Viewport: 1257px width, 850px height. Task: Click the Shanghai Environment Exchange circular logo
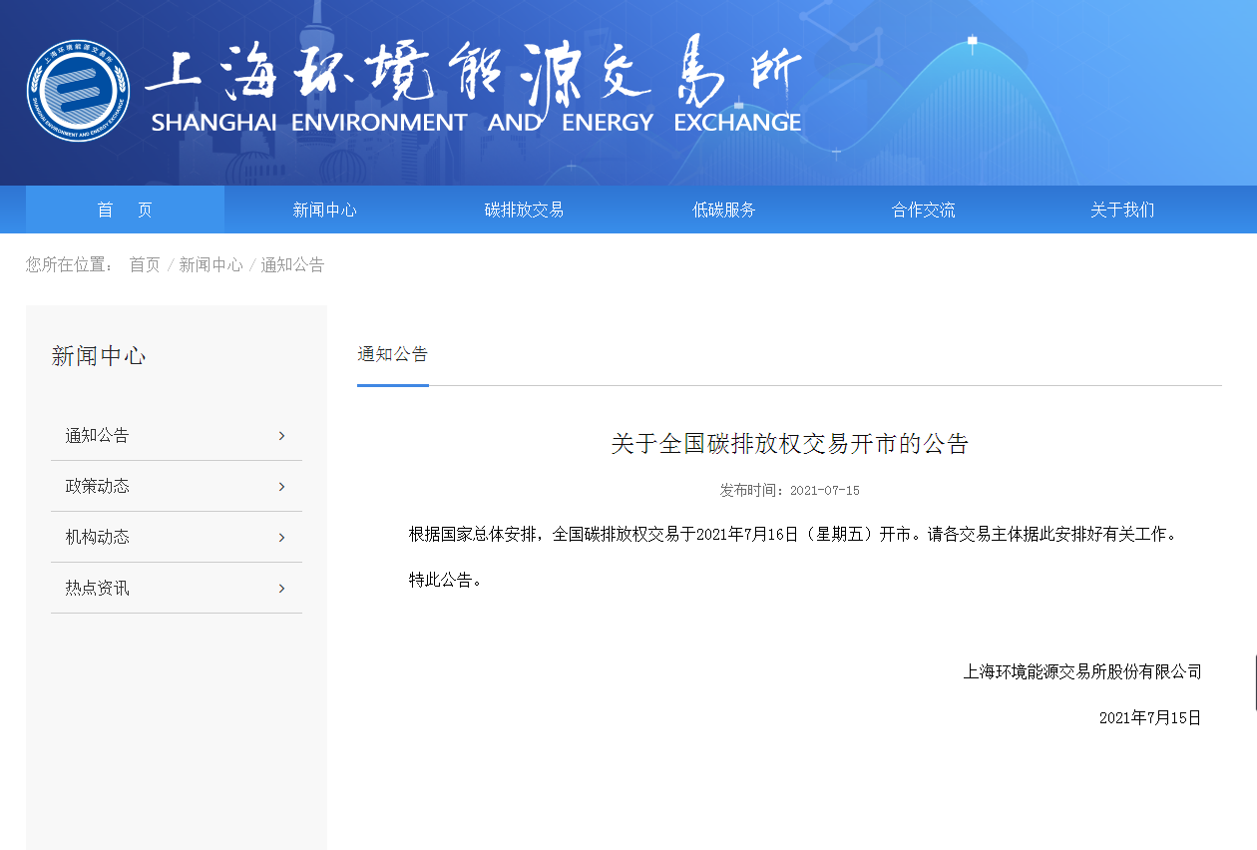coord(78,90)
